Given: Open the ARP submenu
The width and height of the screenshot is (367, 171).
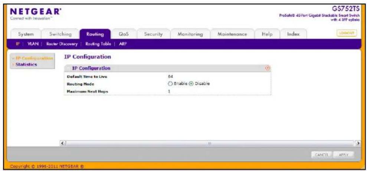Looking at the screenshot, I should 123,44.
